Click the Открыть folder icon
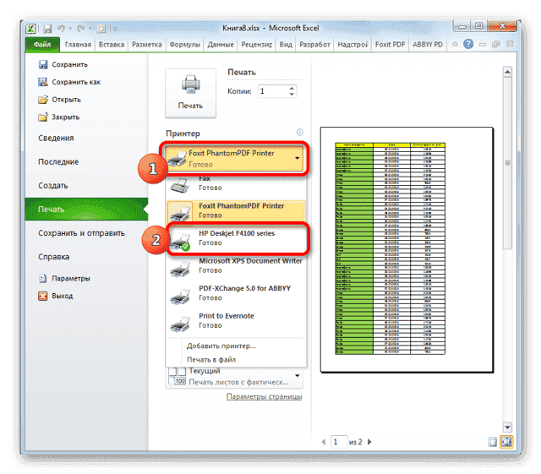 pyautogui.click(x=43, y=100)
